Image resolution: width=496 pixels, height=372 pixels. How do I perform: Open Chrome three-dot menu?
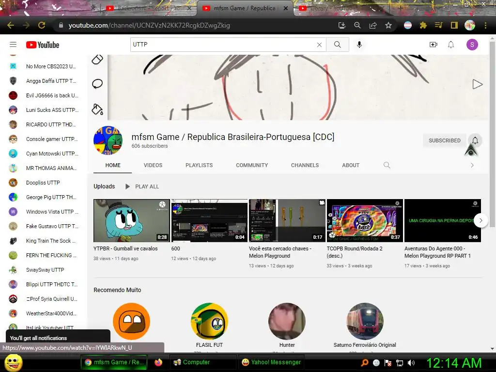tap(485, 25)
